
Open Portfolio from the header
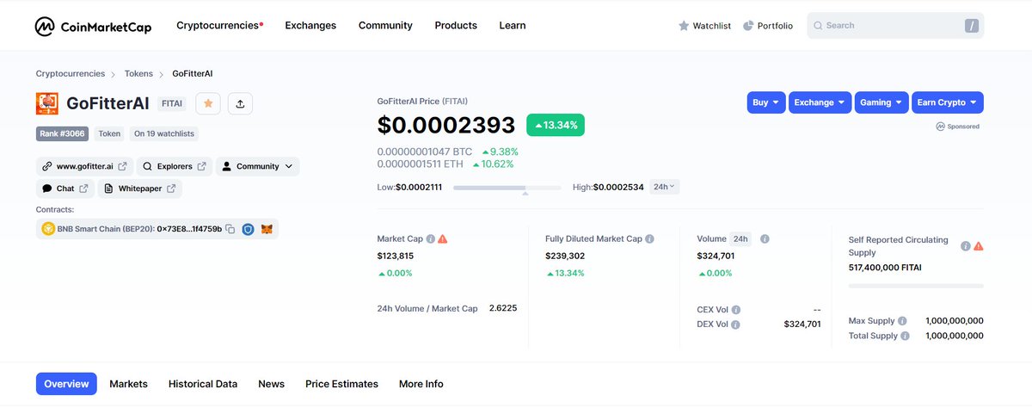tap(768, 26)
